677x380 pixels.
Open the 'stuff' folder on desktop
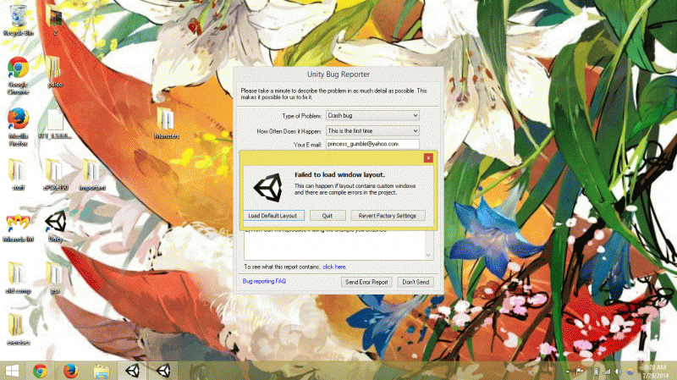(x=18, y=173)
